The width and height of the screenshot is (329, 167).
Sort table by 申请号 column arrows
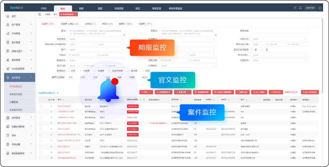[x=229, y=100]
